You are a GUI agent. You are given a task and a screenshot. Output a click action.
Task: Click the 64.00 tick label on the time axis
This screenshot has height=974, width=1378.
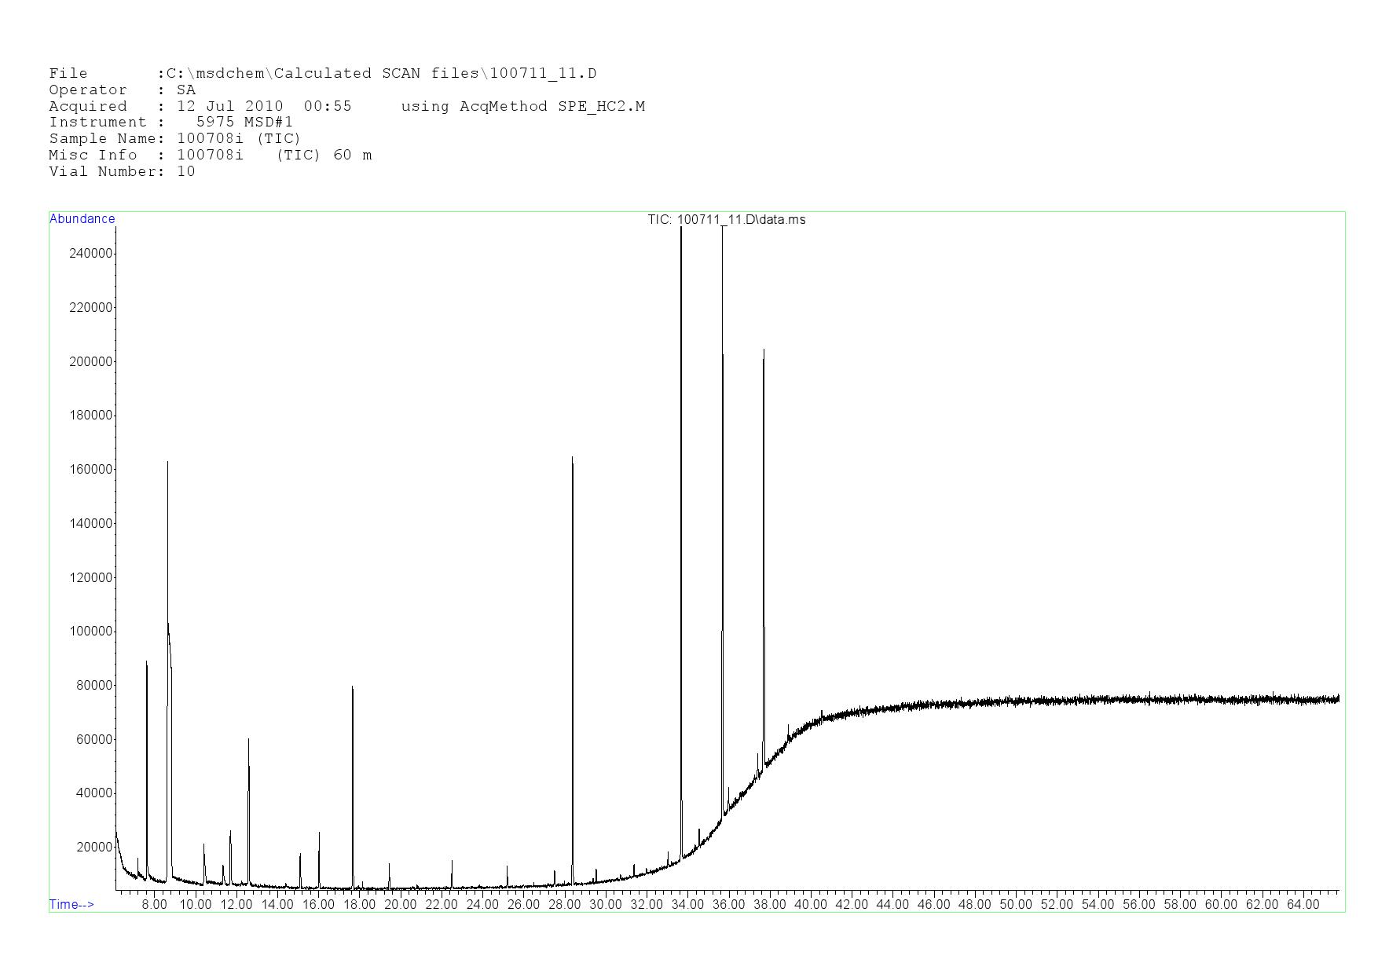click(x=1303, y=904)
